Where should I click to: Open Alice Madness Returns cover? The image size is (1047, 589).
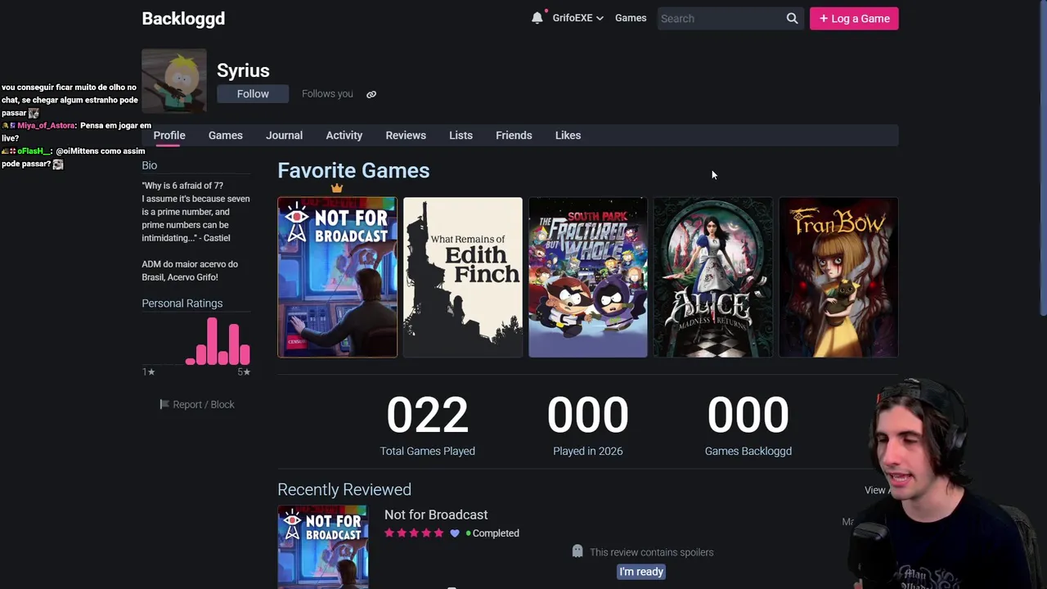coord(713,277)
